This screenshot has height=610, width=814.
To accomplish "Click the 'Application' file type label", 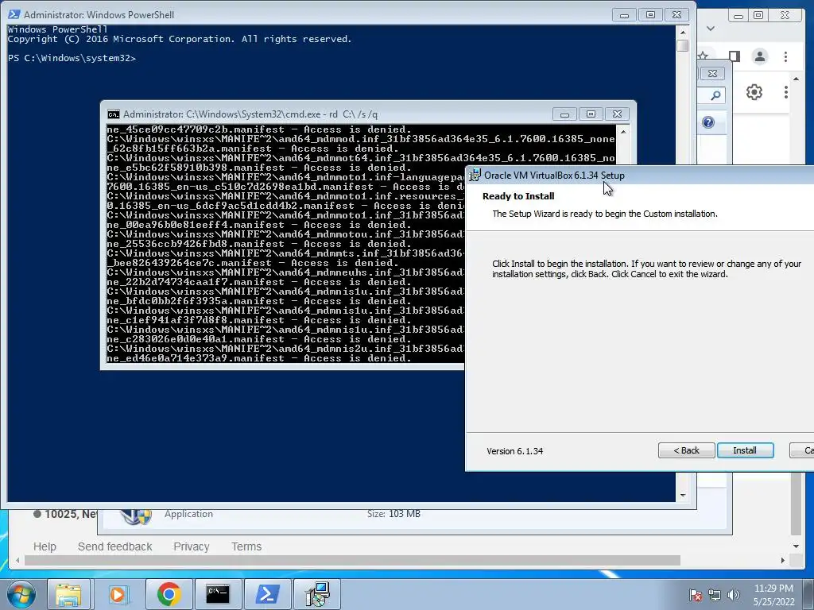I will 188,514.
